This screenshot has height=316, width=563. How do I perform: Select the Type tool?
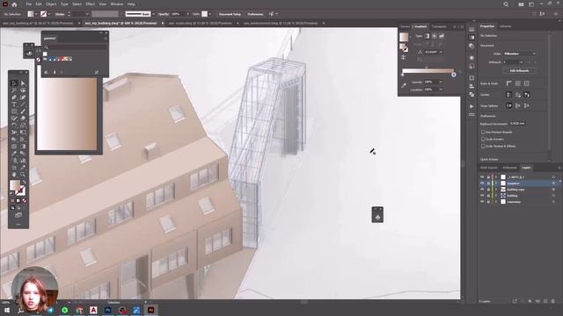(x=14, y=104)
